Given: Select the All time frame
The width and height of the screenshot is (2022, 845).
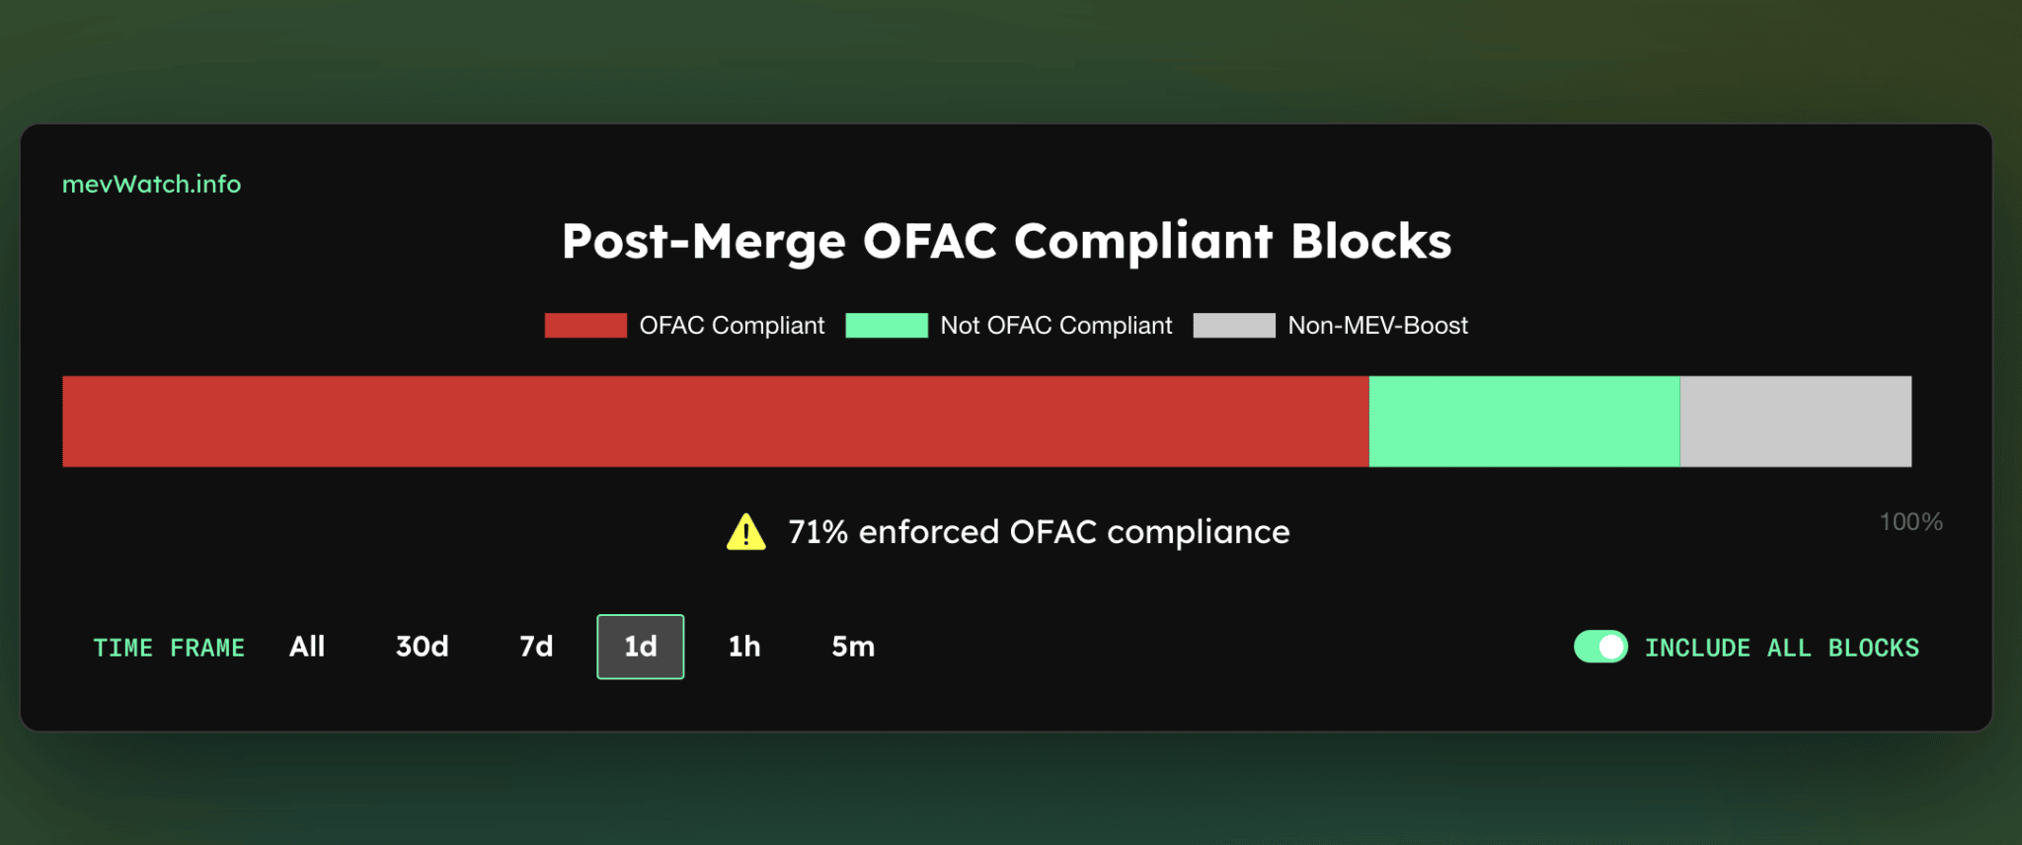Looking at the screenshot, I should pyautogui.click(x=307, y=647).
